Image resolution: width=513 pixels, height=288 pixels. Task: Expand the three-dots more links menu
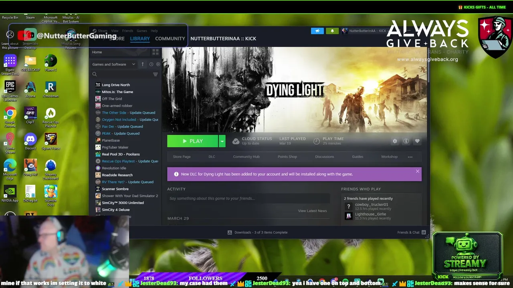[x=410, y=157]
